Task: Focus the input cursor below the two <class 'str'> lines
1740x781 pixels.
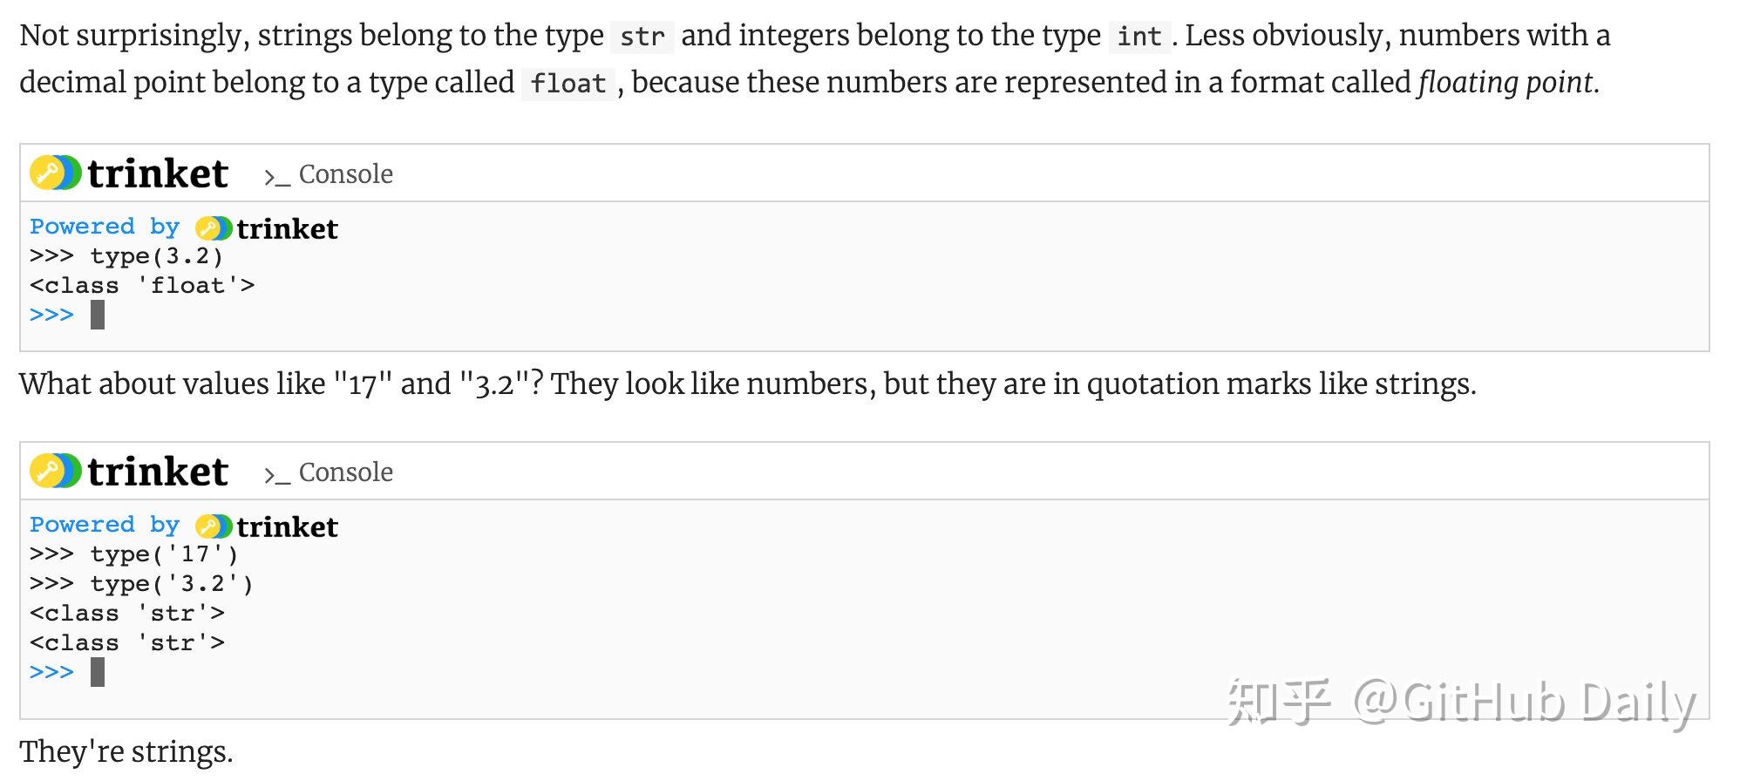Action: coord(98,672)
